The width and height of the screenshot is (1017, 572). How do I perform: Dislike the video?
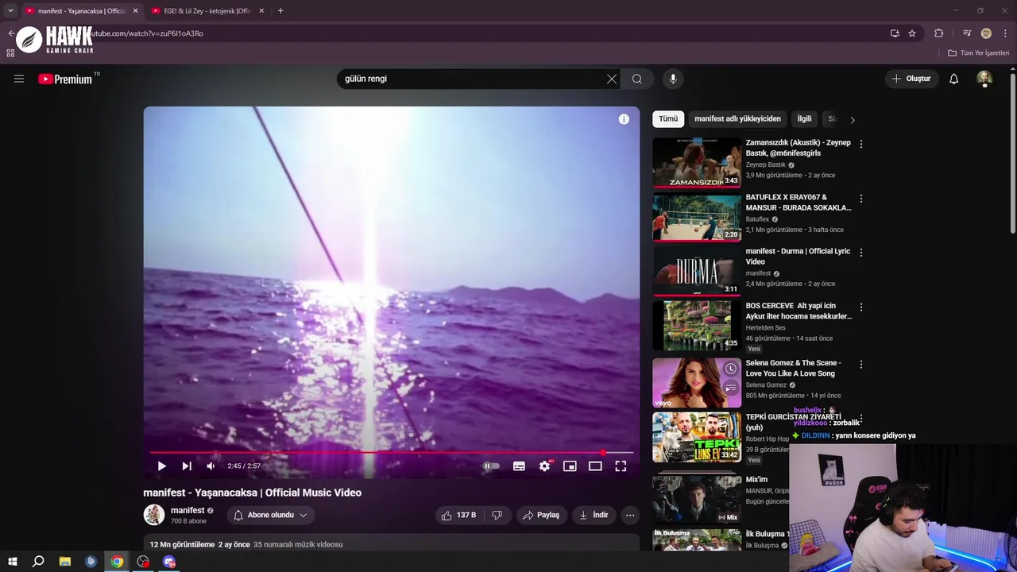tap(497, 515)
